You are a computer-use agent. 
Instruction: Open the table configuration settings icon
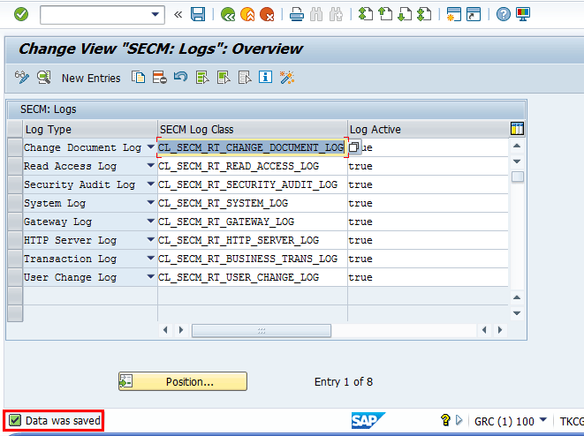click(x=518, y=129)
